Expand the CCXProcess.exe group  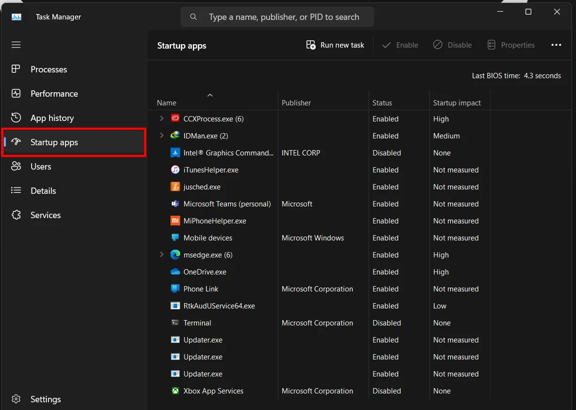tap(162, 119)
